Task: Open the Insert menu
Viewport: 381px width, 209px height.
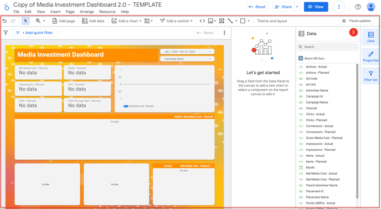Action: [x=55, y=12]
